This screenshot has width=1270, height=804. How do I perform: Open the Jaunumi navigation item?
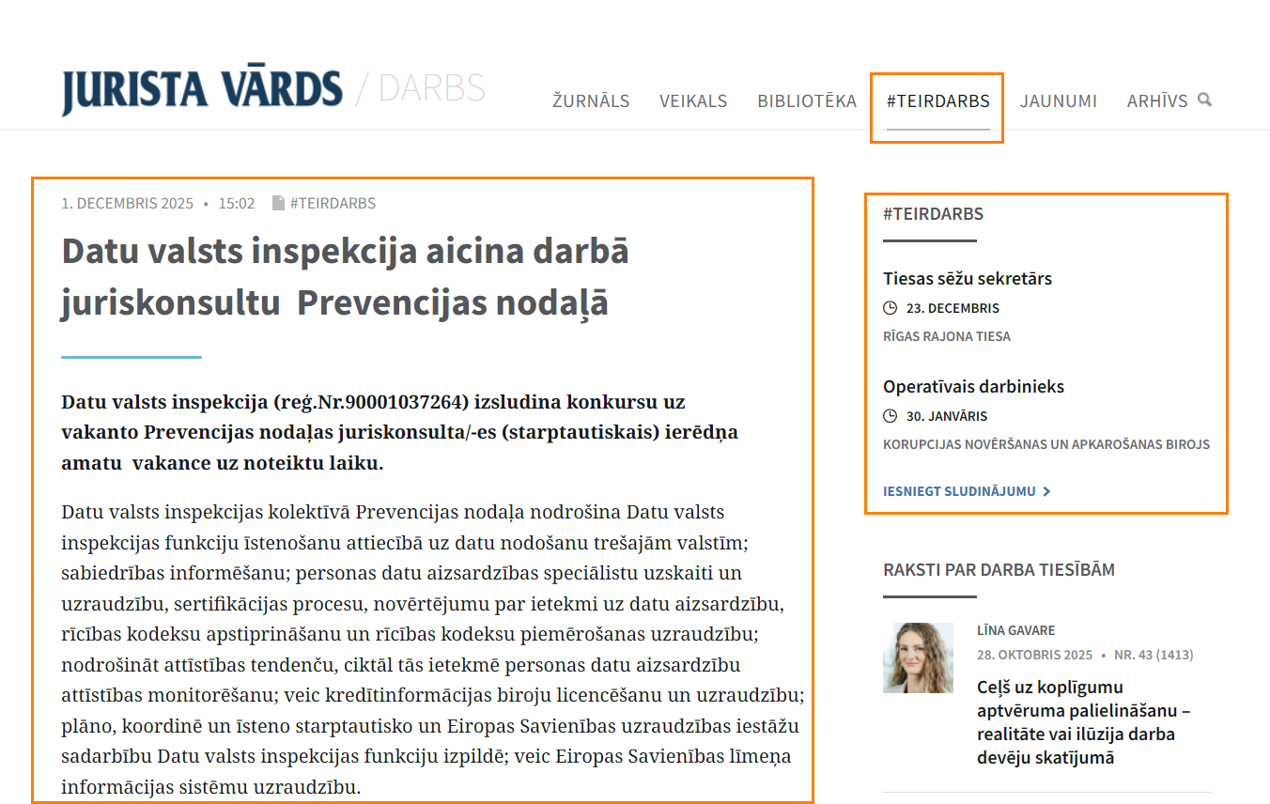click(x=1059, y=100)
